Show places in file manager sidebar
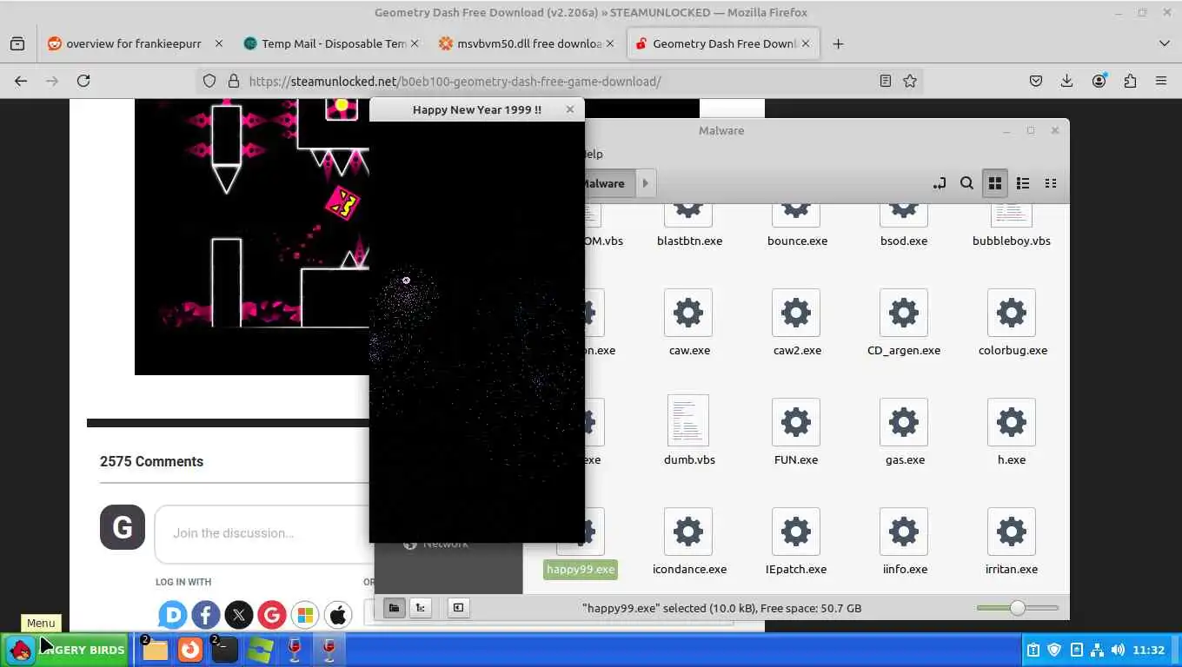 click(395, 608)
